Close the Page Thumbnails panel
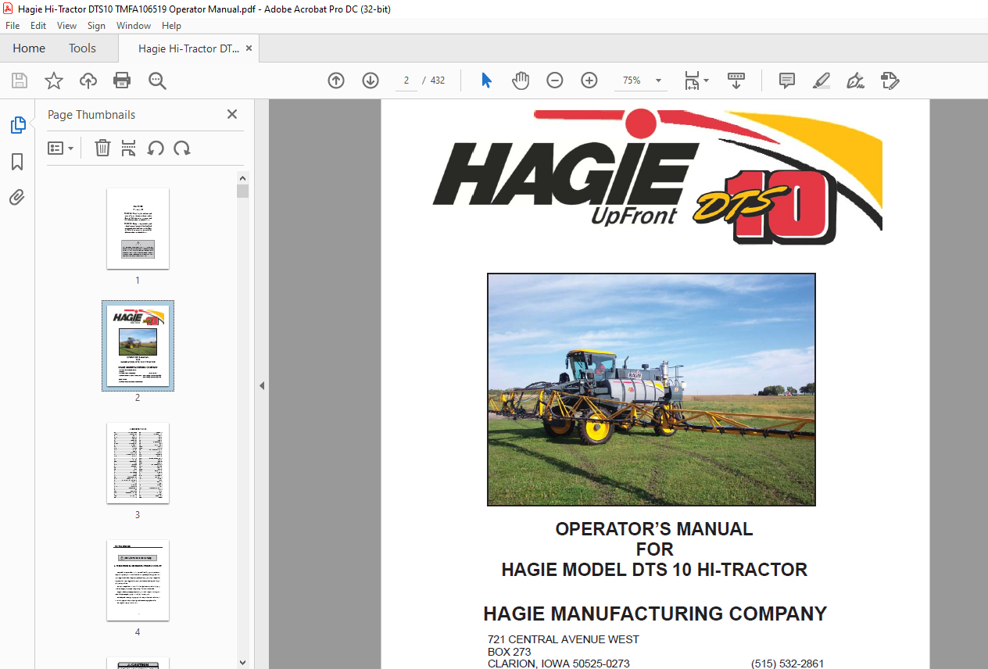The height and width of the screenshot is (669, 988). click(232, 114)
